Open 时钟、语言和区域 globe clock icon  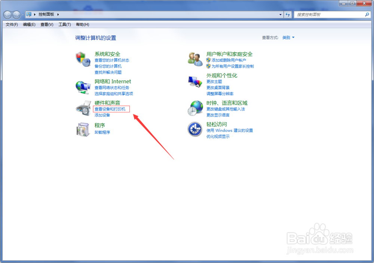click(195, 108)
